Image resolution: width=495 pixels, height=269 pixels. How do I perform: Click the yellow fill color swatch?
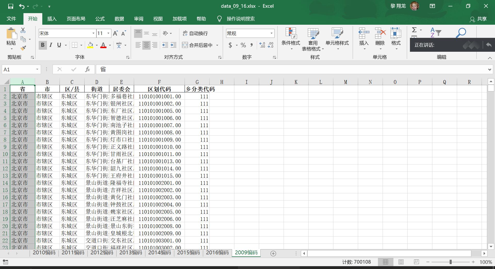[90, 45]
